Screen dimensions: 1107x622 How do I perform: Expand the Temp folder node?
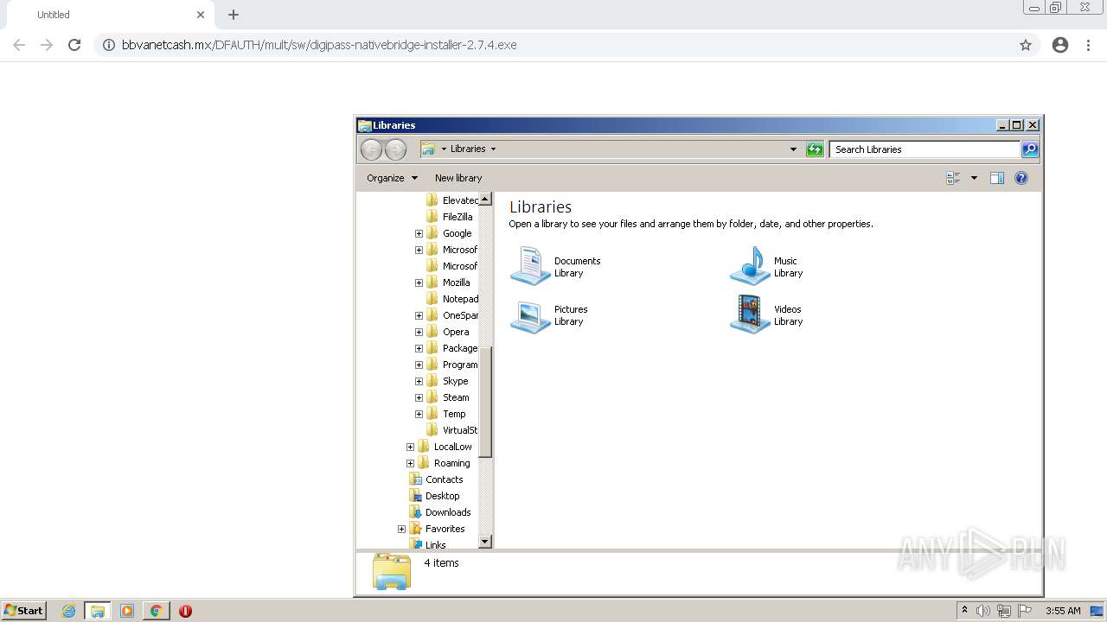(x=419, y=414)
